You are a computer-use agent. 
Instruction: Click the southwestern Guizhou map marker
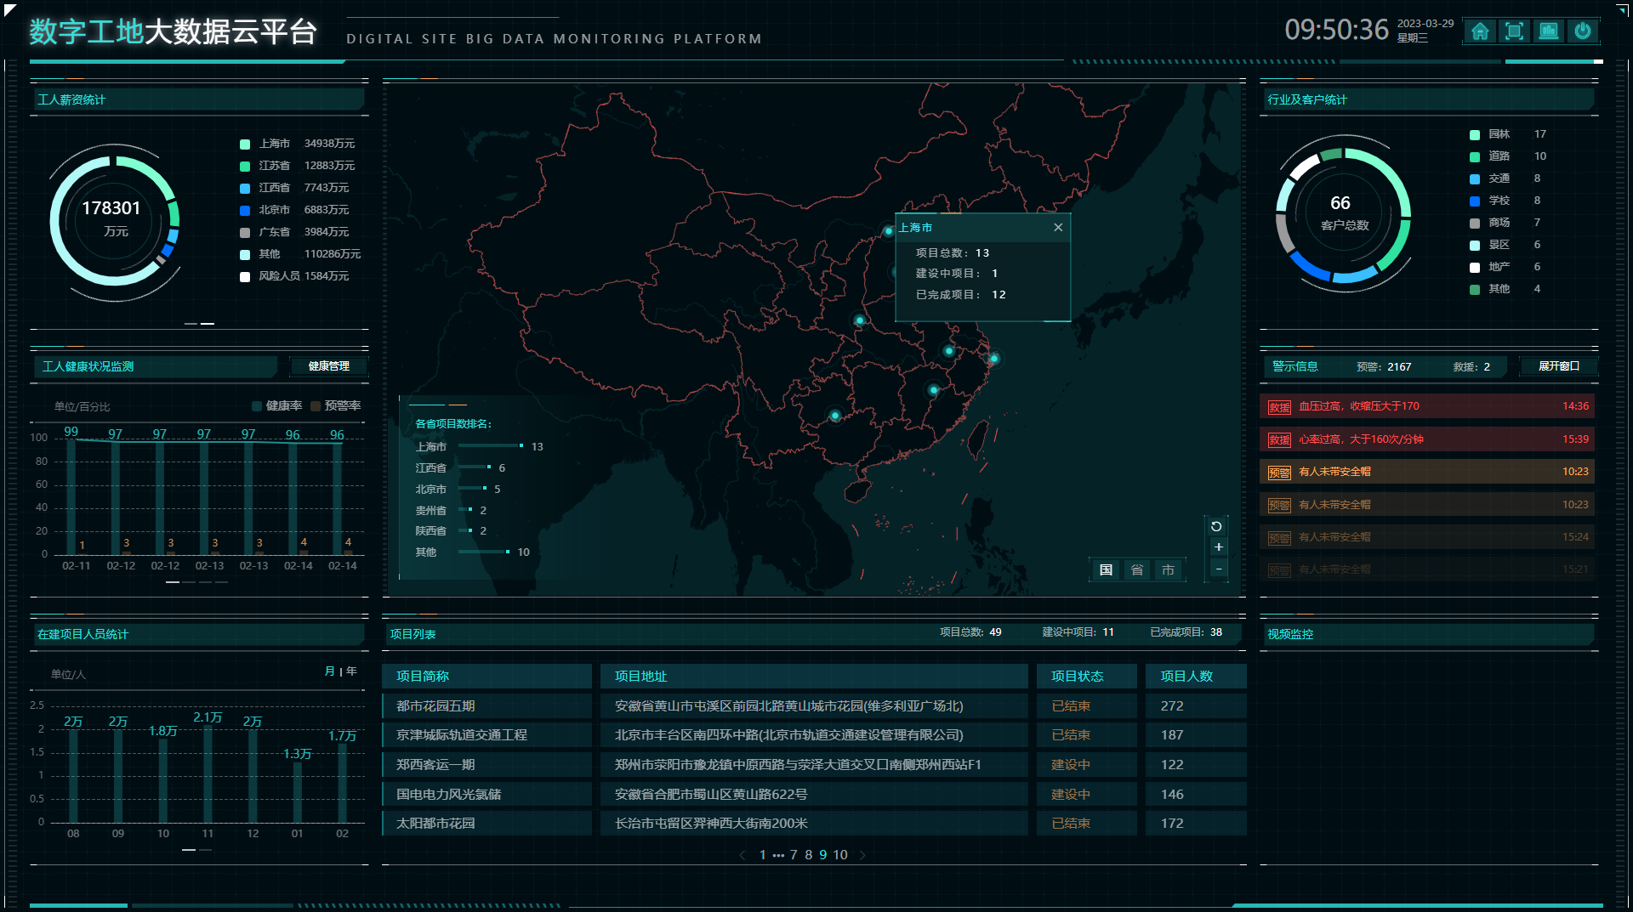835,416
